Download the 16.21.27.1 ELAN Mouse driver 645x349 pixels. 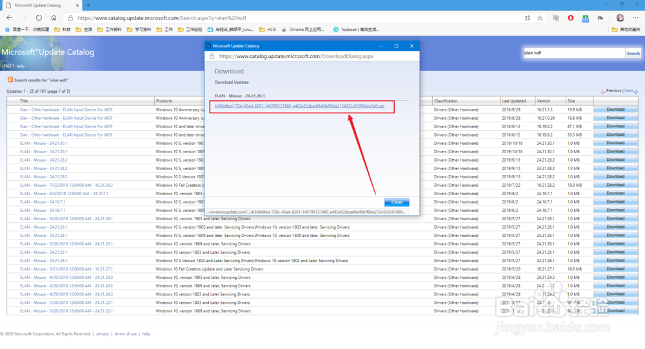(x=615, y=269)
